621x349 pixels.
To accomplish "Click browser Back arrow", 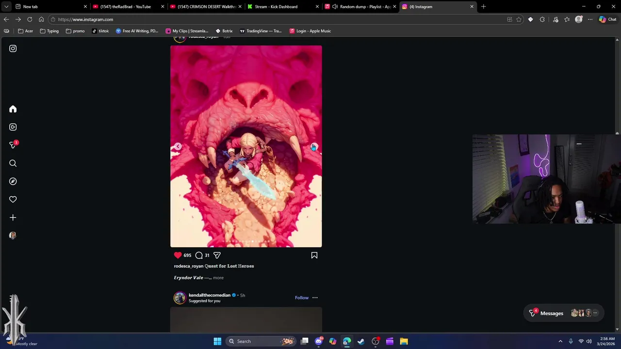I will 6,19.
